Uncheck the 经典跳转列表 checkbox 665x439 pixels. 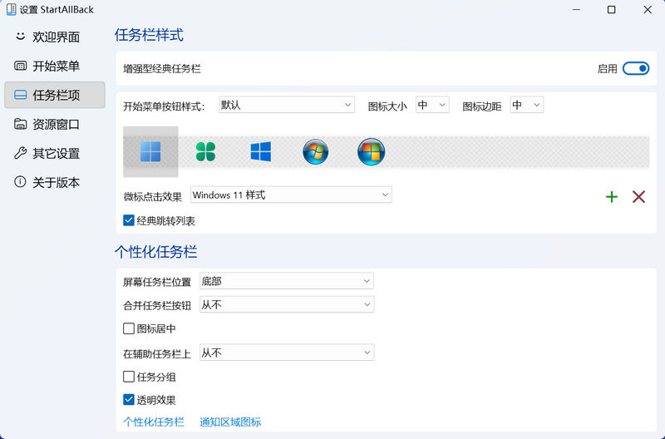click(129, 221)
